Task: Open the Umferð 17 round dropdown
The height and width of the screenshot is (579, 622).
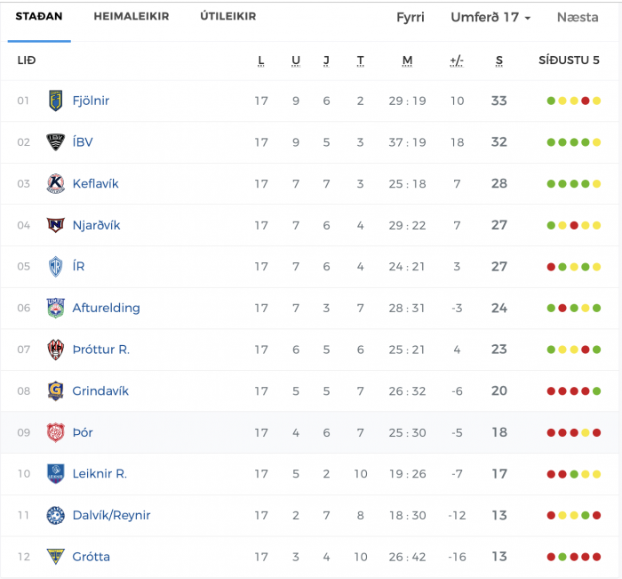Action: (x=490, y=17)
